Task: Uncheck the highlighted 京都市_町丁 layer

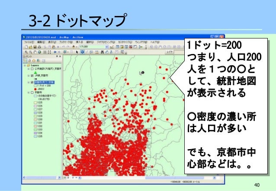Action: pyautogui.click(x=32, y=82)
